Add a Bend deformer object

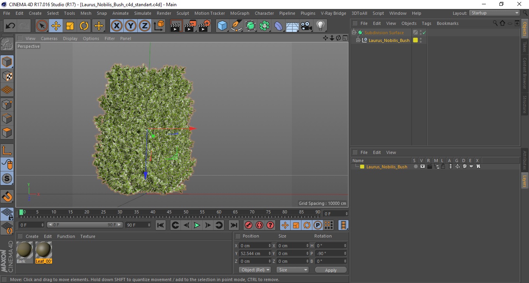tap(279, 26)
